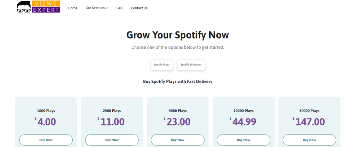
Task: Click the $147.00 price on 50000 Plays
Action: (x=309, y=122)
